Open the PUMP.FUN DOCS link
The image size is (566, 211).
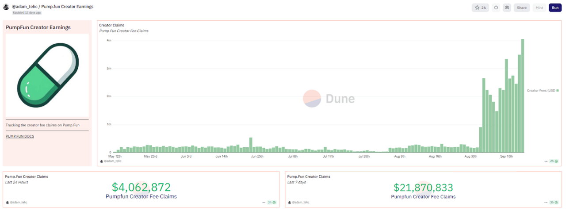point(20,136)
